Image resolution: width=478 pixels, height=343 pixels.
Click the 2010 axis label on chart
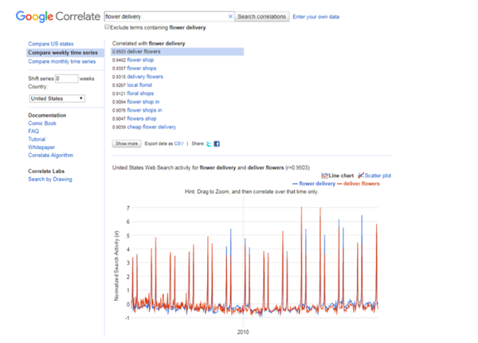243,332
